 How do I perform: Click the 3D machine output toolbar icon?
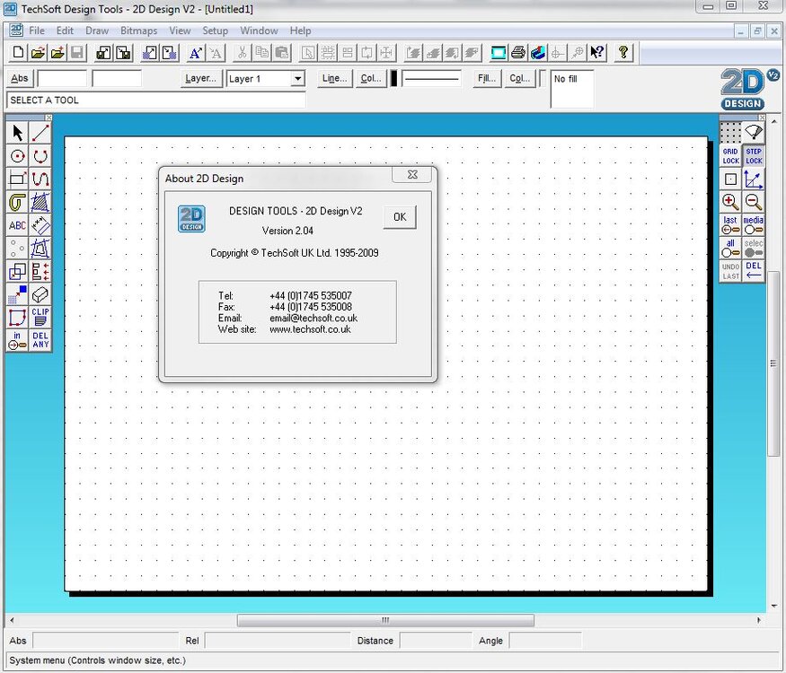point(538,53)
